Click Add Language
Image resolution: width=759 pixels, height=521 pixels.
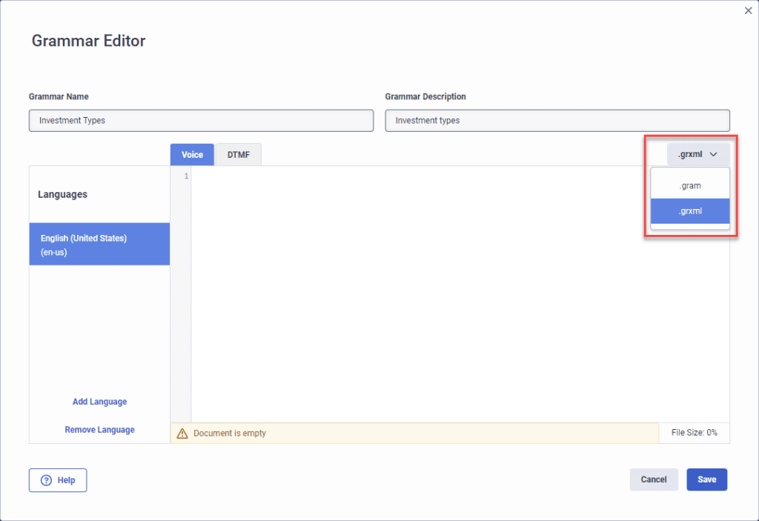[x=99, y=401]
